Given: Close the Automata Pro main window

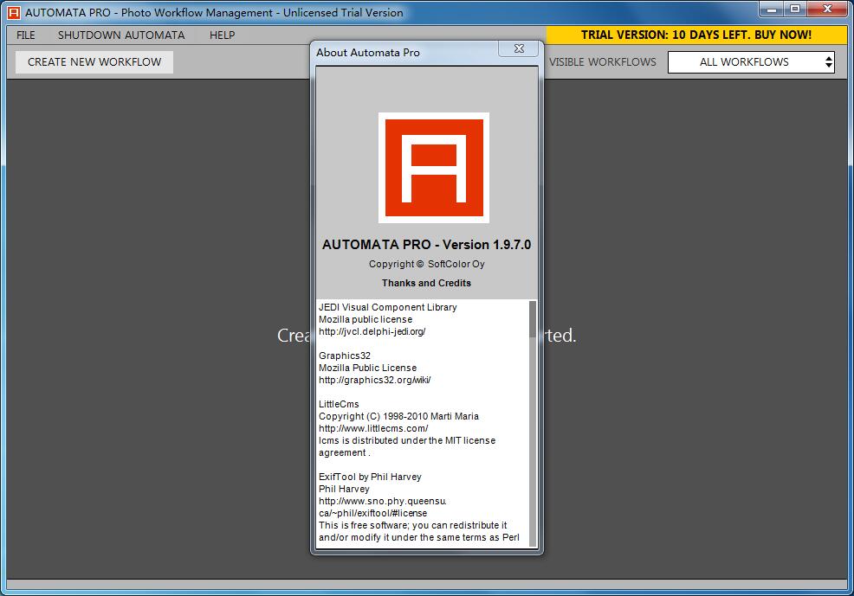Looking at the screenshot, I should pyautogui.click(x=827, y=10).
